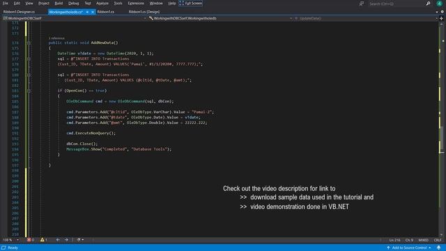Collapse the outline at line 177
Image resolution: width=446 pixels, height=251 pixels.
[x=29, y=59]
